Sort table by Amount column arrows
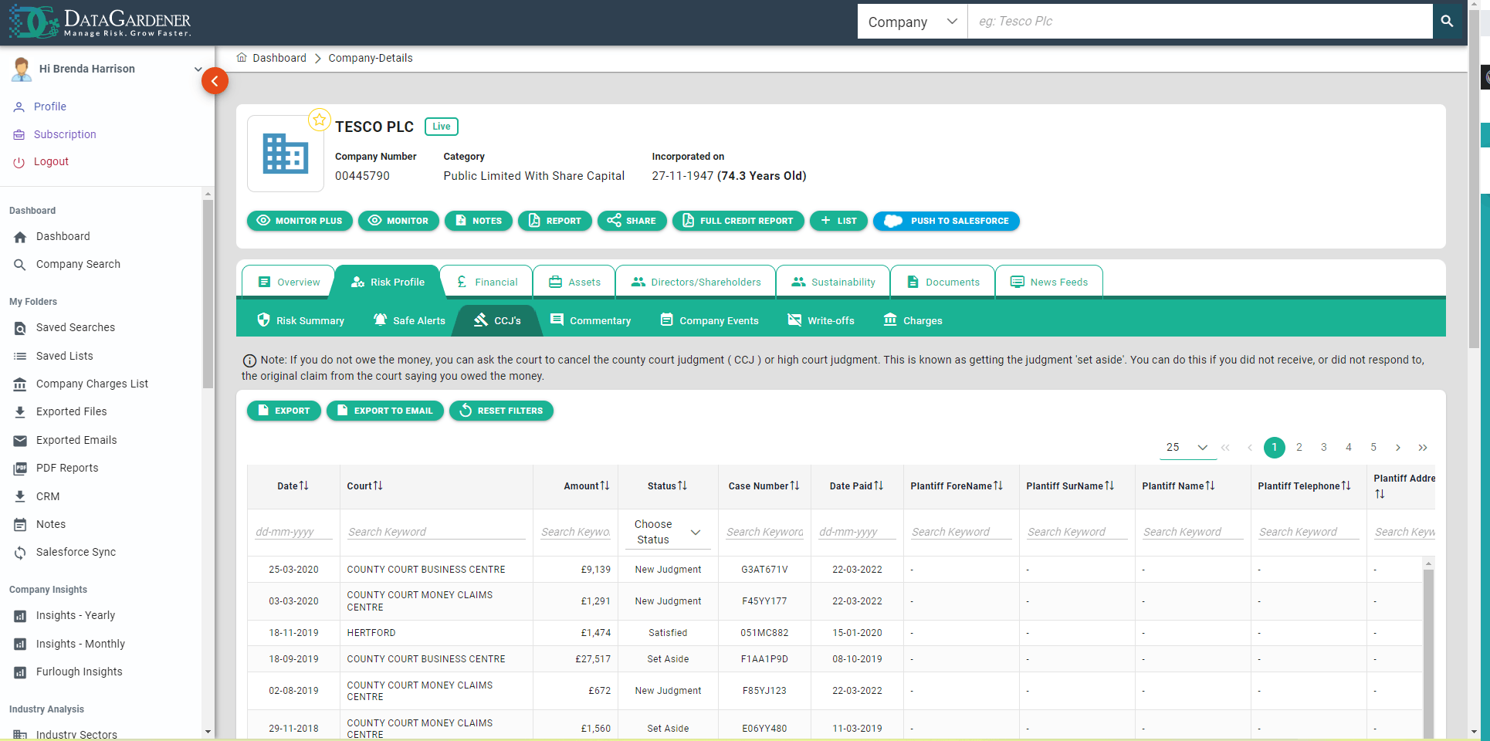1490x741 pixels. [x=605, y=486]
